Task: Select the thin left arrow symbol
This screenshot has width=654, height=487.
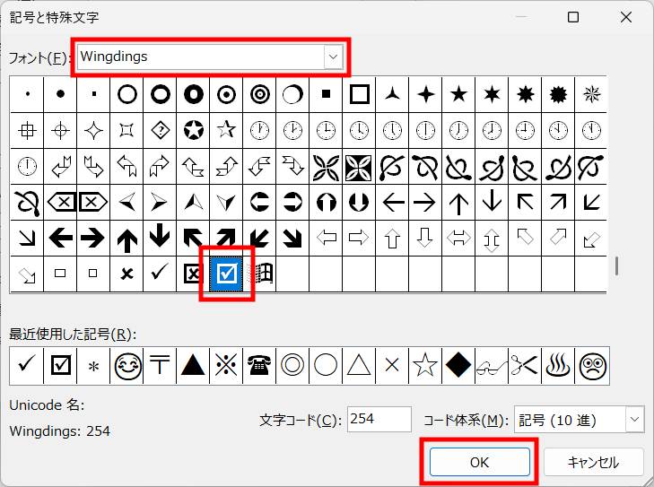Action: click(392, 203)
